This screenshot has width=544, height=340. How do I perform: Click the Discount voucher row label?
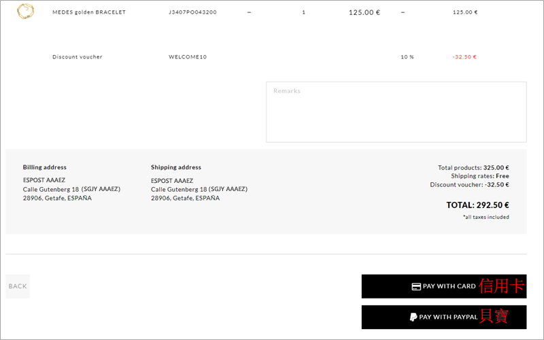click(x=78, y=57)
